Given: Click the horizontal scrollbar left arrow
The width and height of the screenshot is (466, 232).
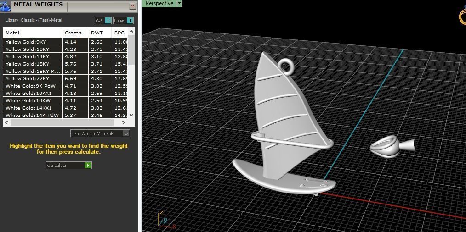Looking at the screenshot, I should 6,122.
